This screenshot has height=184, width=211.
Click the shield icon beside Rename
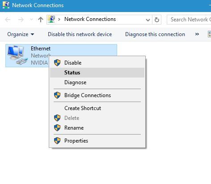(57, 128)
